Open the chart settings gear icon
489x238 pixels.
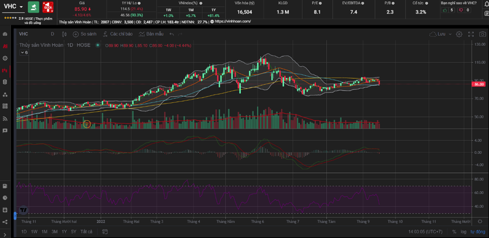pos(459,34)
